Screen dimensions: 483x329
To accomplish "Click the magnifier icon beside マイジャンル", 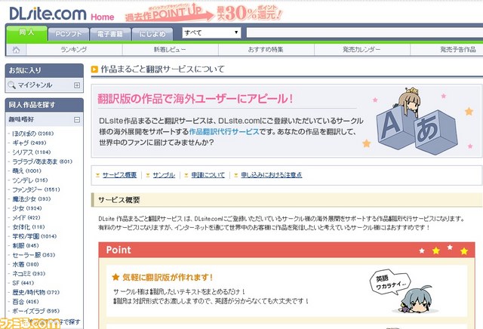I will [x=11, y=85].
